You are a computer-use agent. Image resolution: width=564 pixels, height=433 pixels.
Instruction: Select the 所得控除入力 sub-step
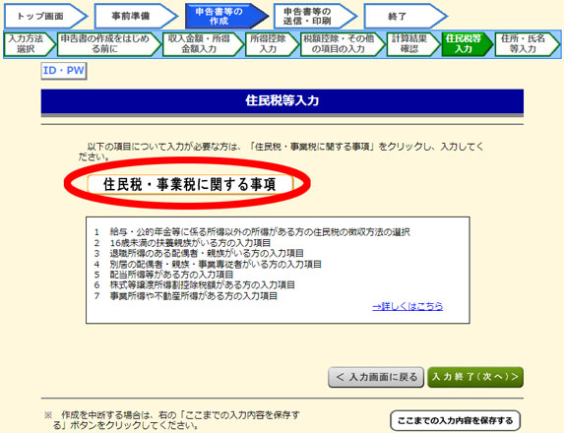[272, 44]
